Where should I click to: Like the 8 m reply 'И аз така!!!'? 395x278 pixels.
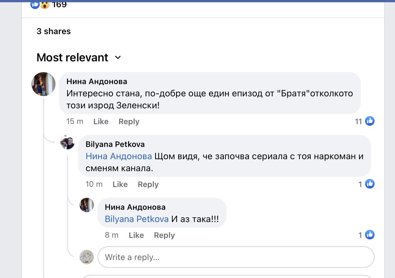(136, 235)
